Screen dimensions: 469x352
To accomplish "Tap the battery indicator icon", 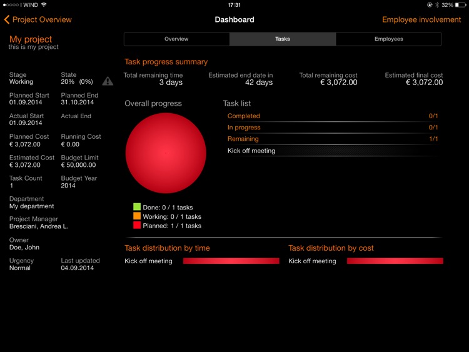I will pos(461,5).
